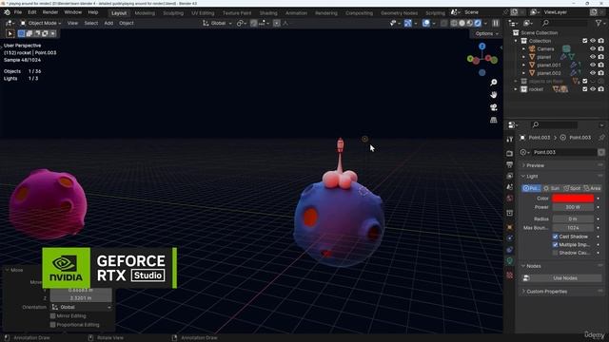The width and height of the screenshot is (609, 342).
Task: Select Spot light type
Action: [x=572, y=188]
